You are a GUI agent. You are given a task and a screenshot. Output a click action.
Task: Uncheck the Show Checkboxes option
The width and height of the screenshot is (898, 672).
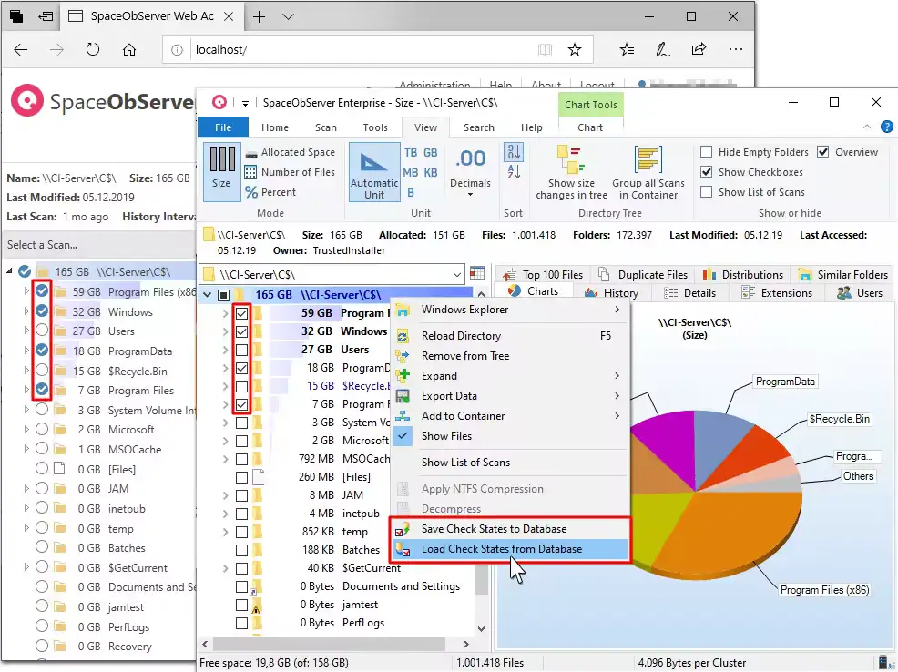707,172
